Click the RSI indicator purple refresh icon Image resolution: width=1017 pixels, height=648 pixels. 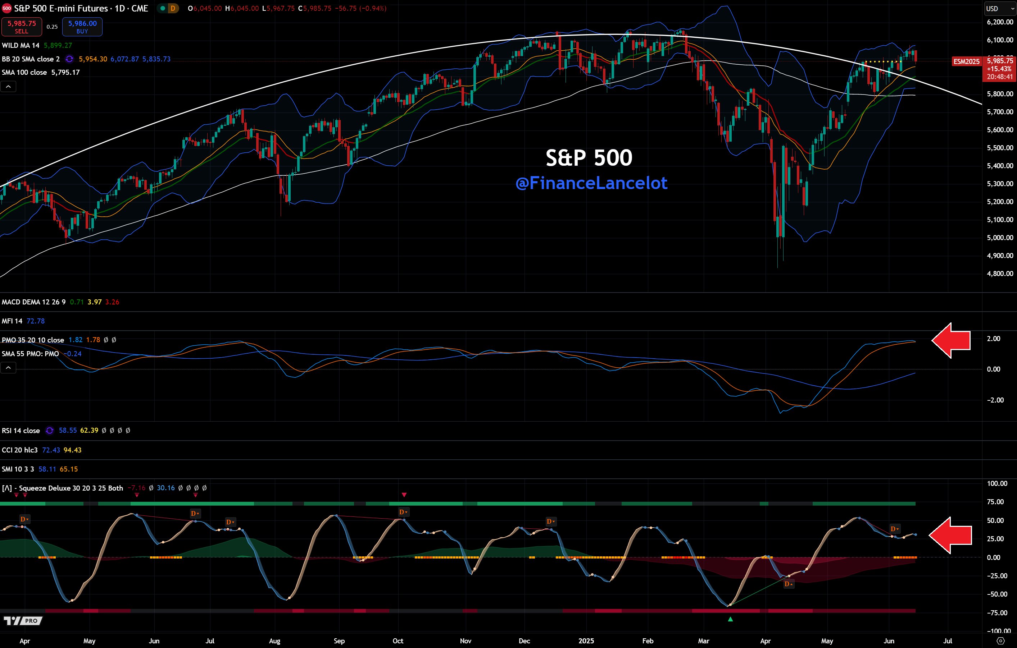[49, 431]
